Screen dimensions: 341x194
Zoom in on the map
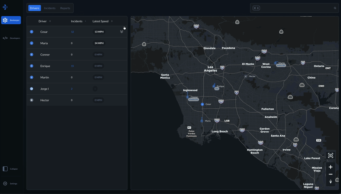point(331,167)
